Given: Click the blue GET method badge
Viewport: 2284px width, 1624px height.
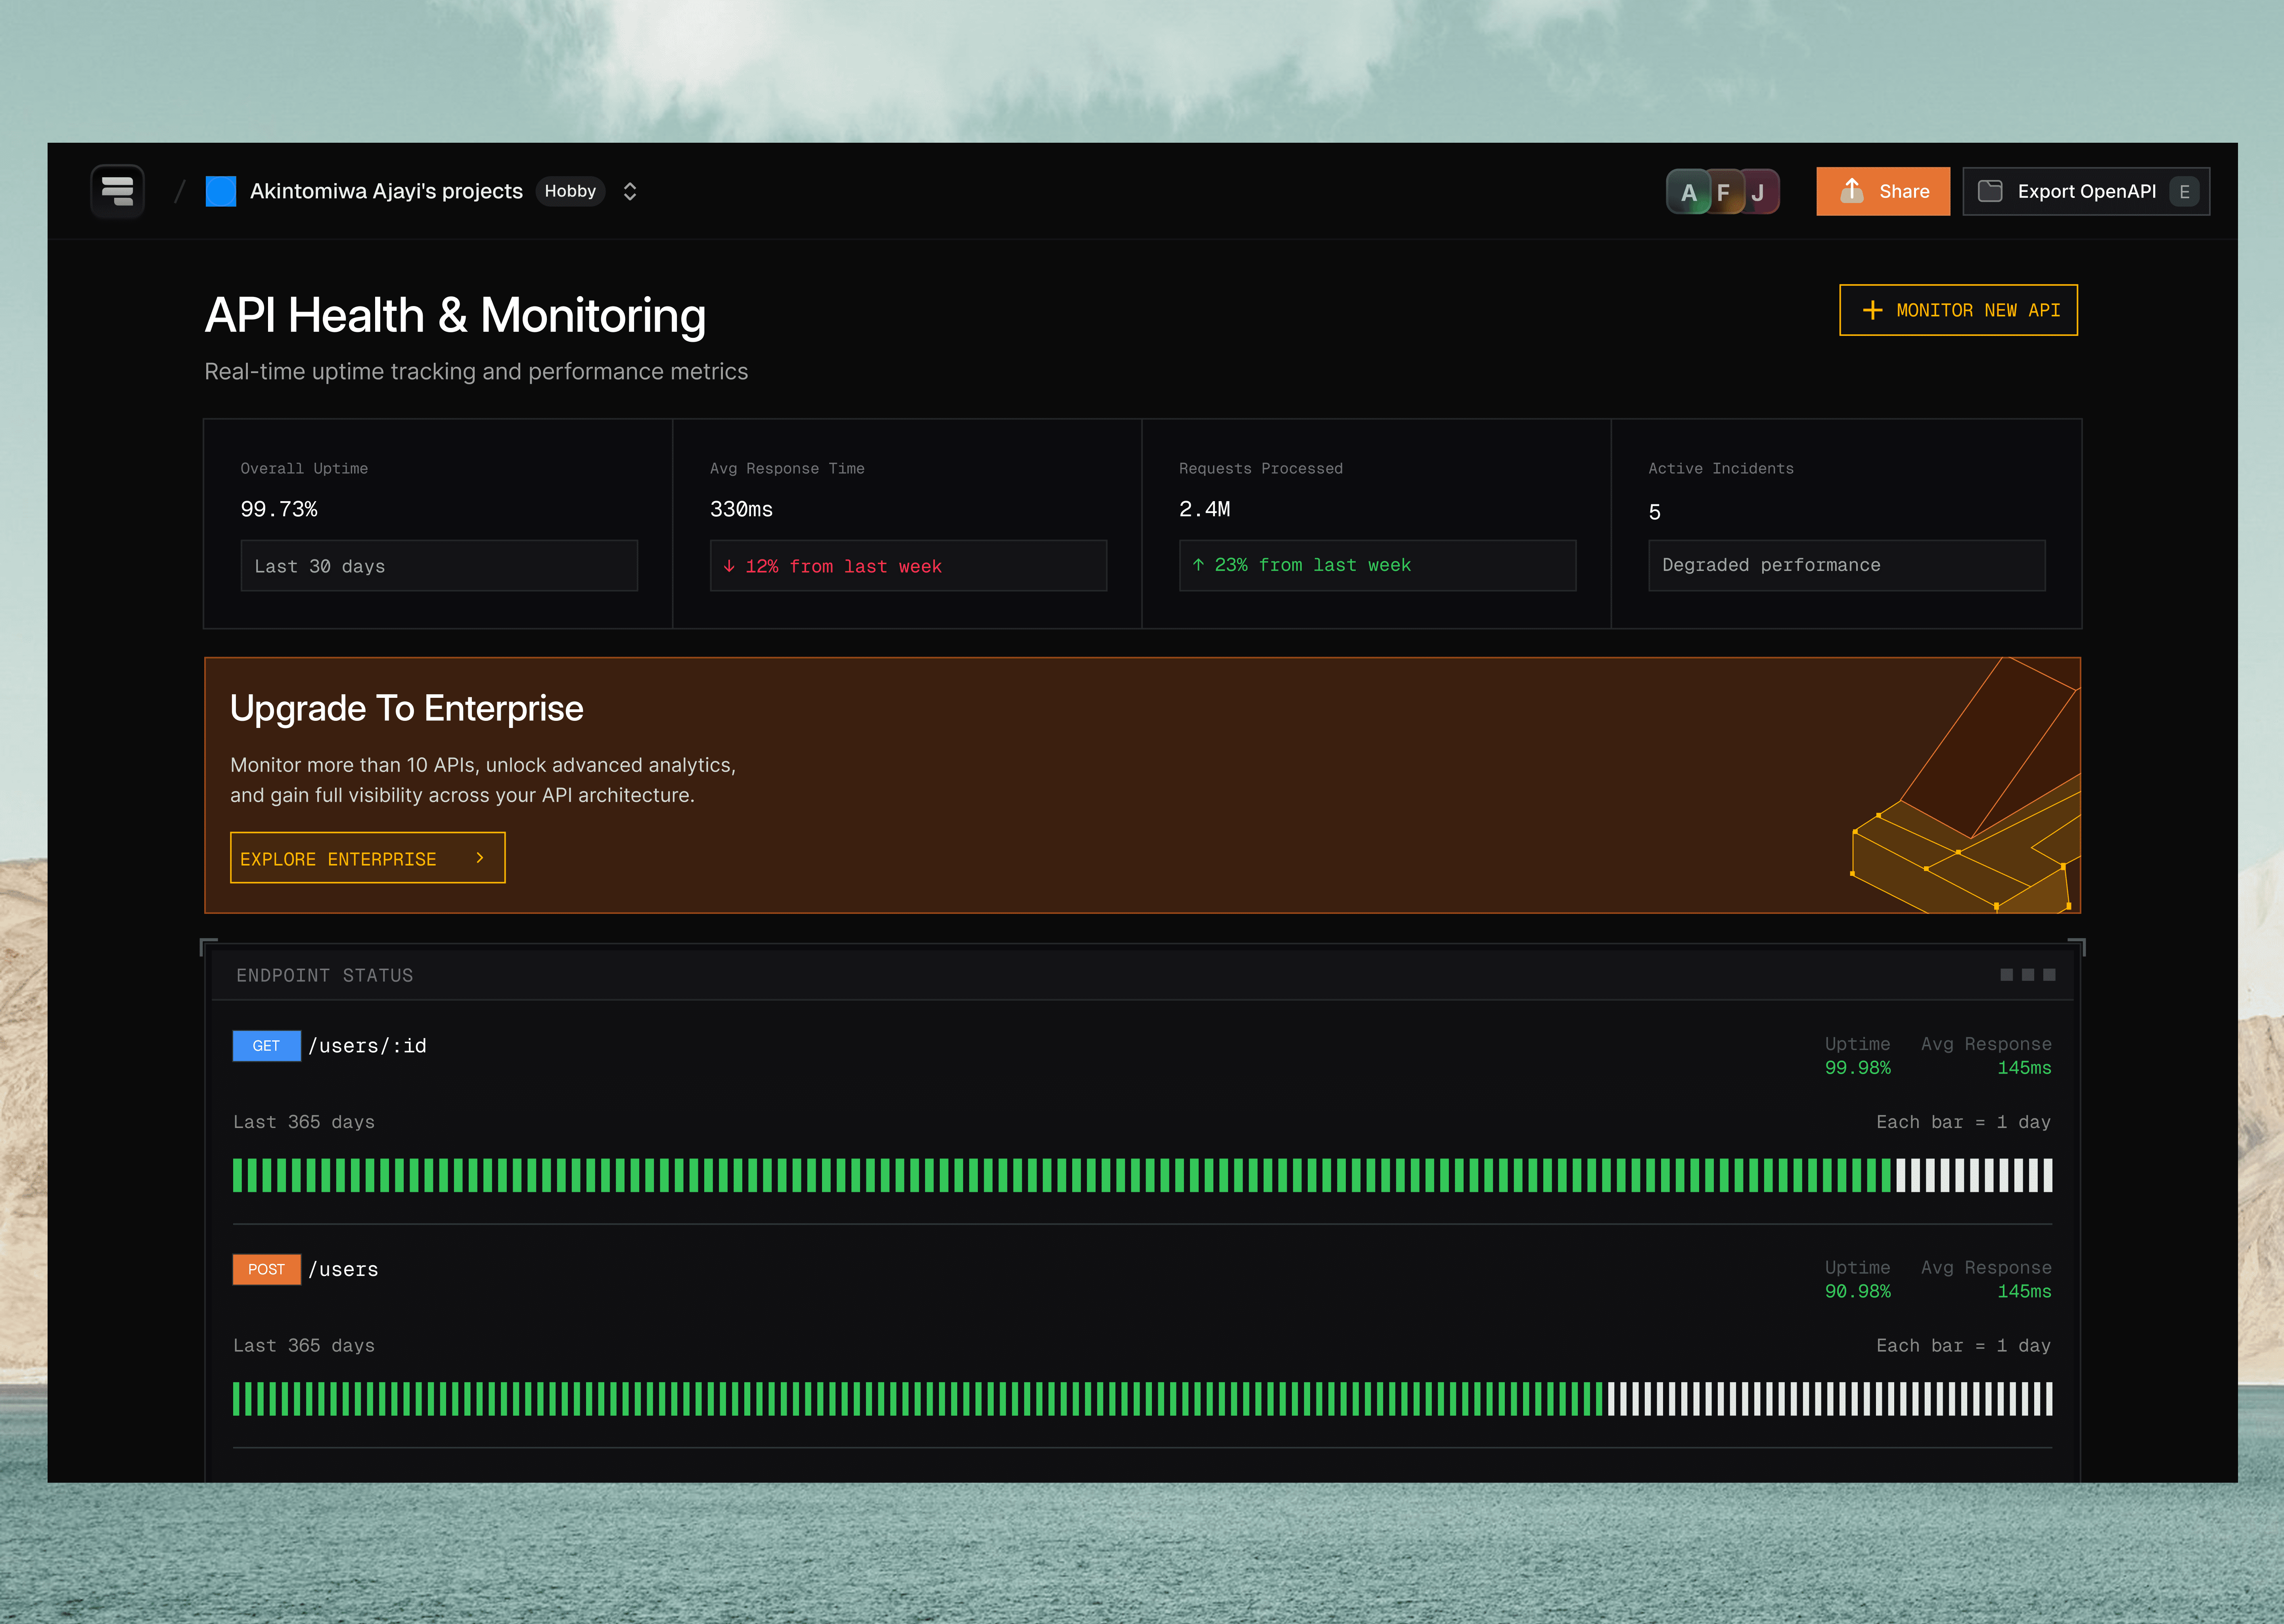Looking at the screenshot, I should click(x=266, y=1046).
